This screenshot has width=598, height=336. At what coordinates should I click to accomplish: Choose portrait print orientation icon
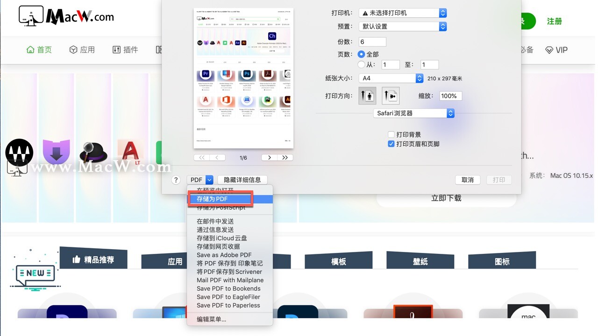pos(368,96)
